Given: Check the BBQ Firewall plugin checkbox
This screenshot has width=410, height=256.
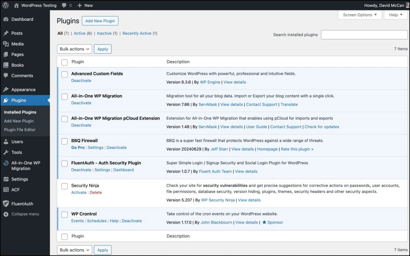Looking at the screenshot, I should [x=64, y=141].
